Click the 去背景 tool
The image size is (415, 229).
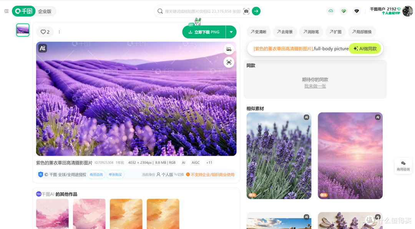point(285,32)
